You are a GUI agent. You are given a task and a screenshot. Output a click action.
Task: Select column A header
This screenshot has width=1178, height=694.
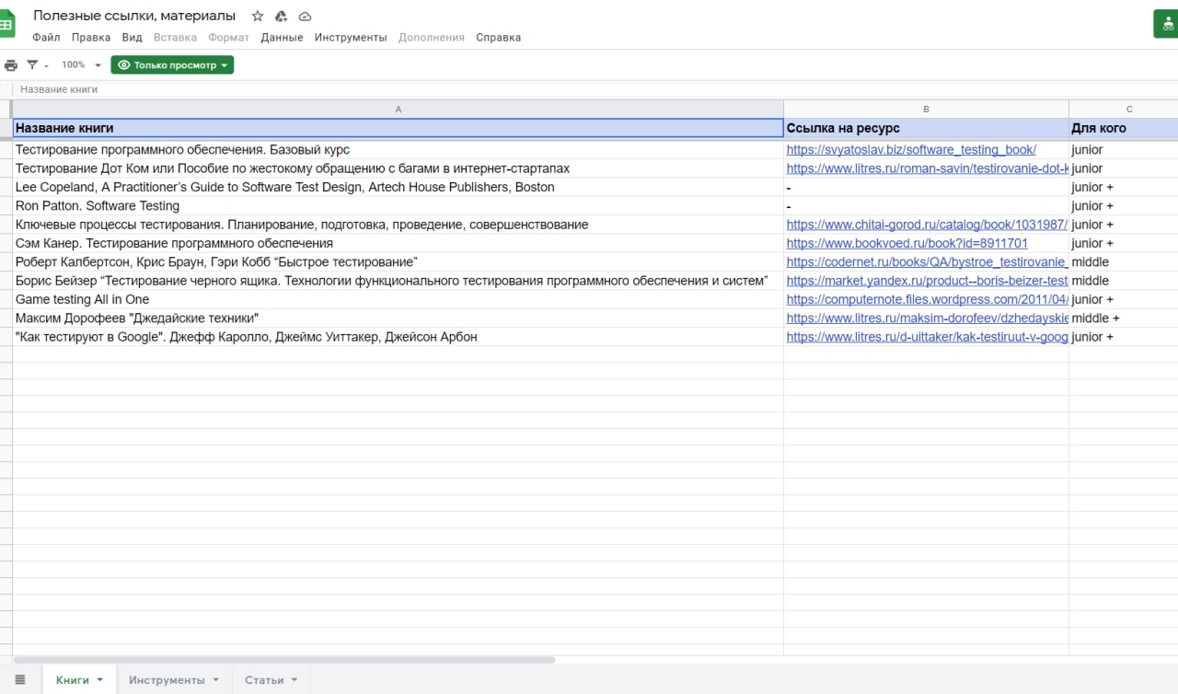tap(398, 110)
